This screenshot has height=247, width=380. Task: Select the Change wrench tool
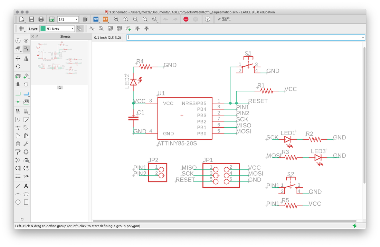[x=26, y=144]
